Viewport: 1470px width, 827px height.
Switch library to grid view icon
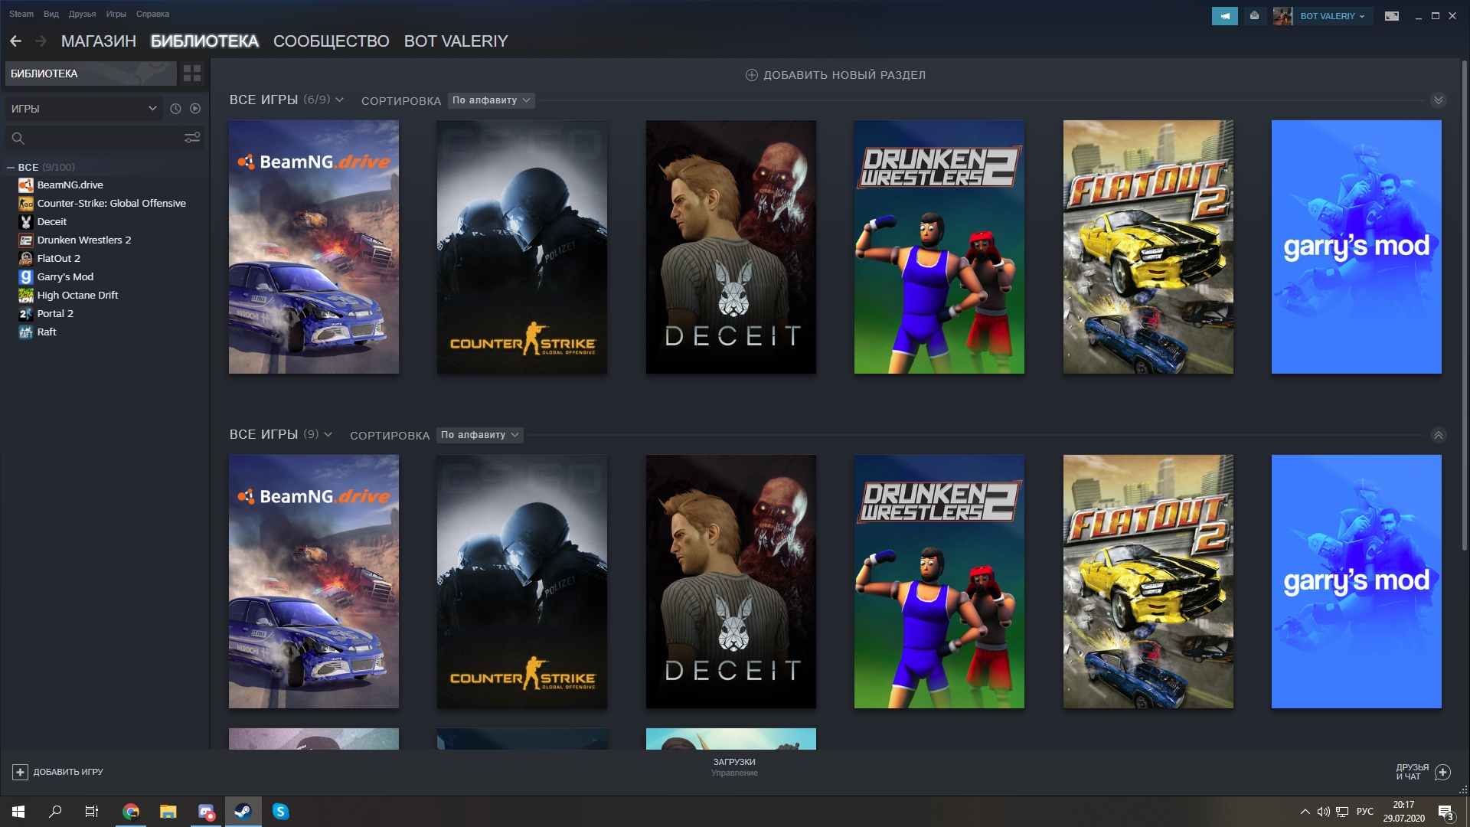192,74
